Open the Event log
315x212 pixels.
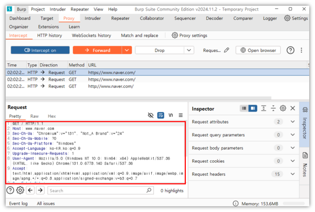coord(18,204)
